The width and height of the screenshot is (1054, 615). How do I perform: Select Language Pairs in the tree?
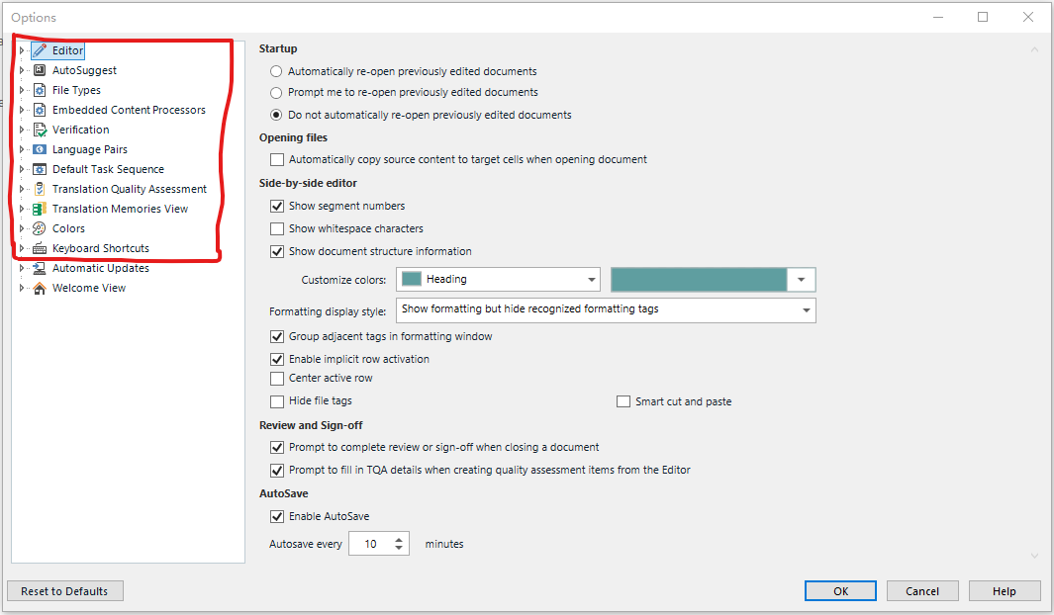click(89, 149)
